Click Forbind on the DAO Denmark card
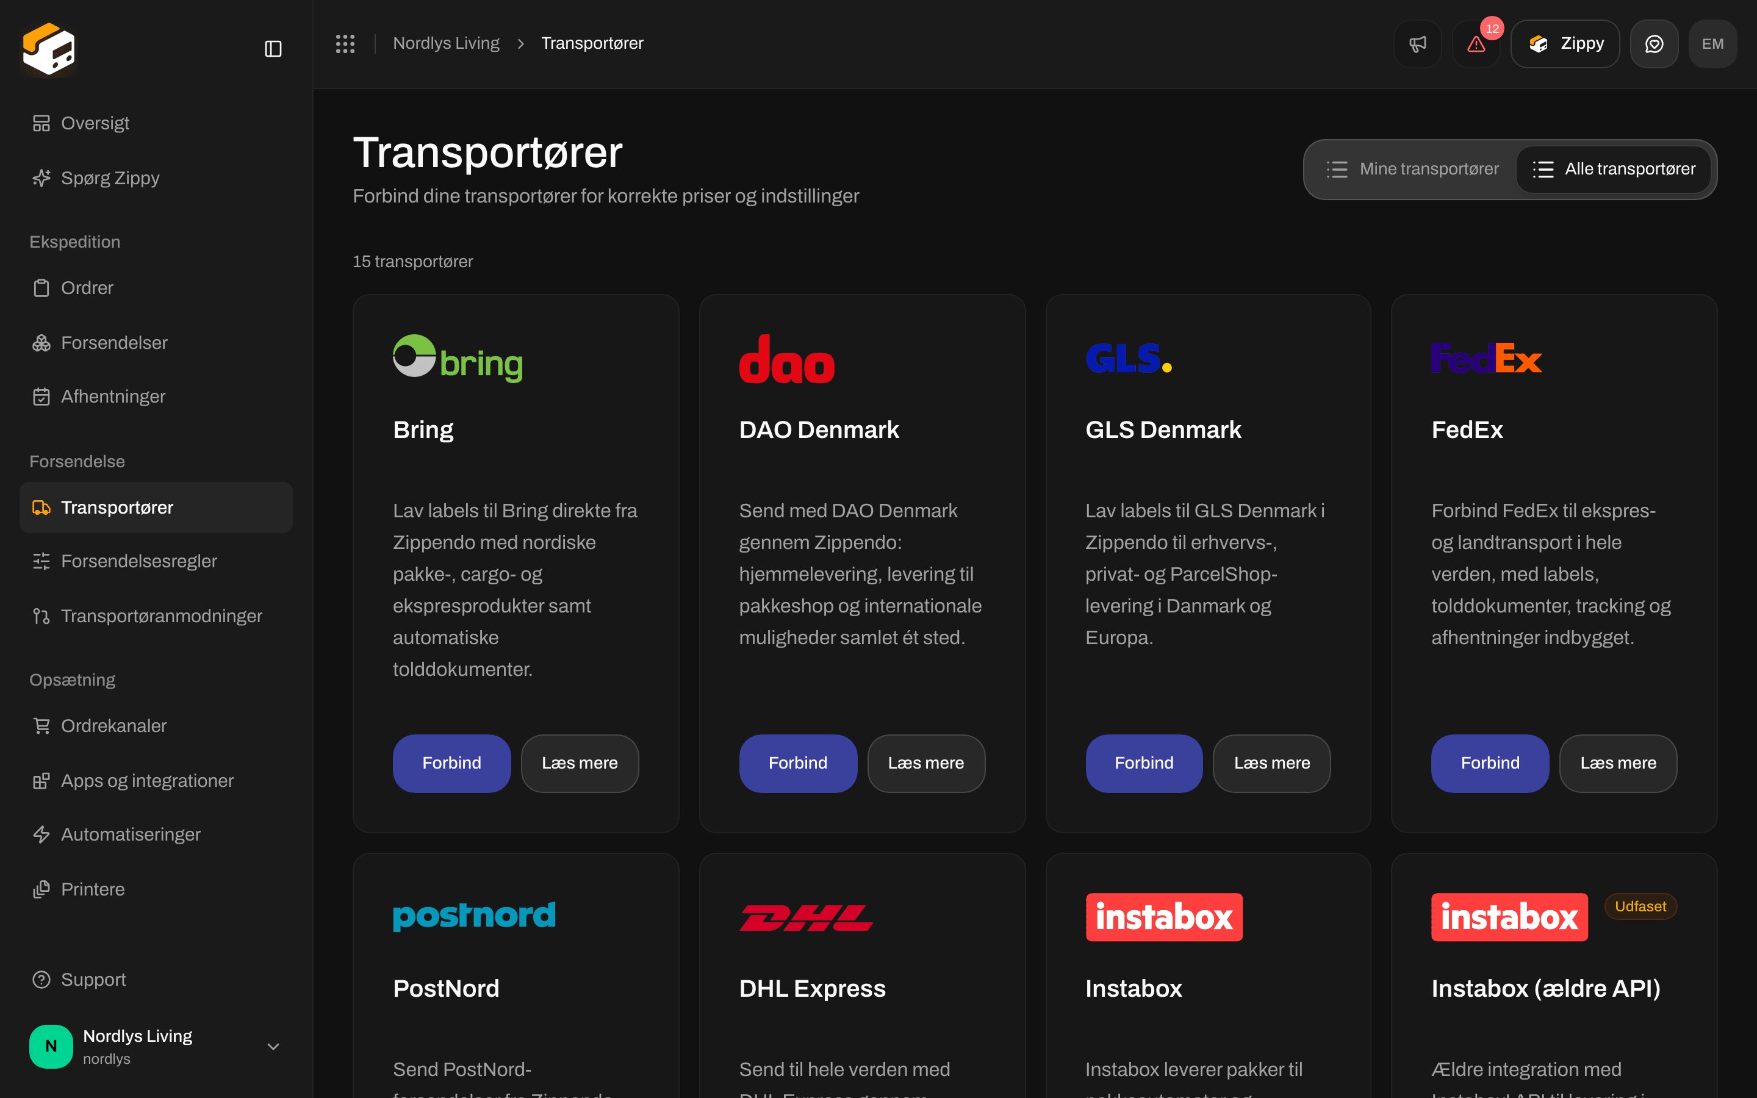The image size is (1757, 1098). [798, 763]
